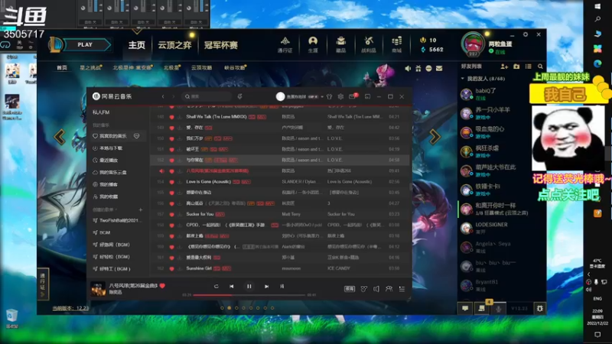Open the 战利品 loot icon
Image resolution: width=612 pixels, height=344 pixels.
coord(369,44)
